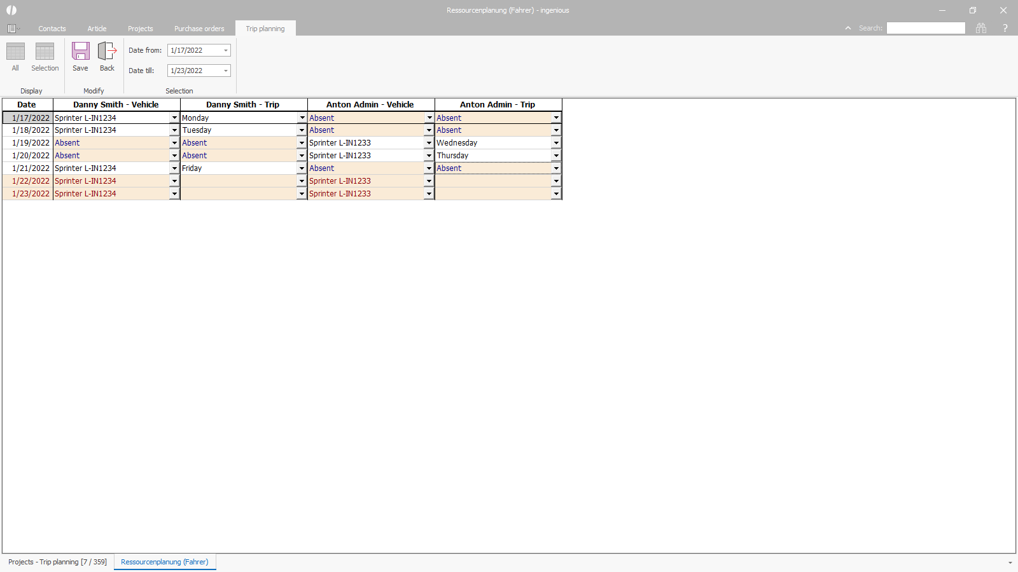This screenshot has width=1018, height=572.
Task: Show All entries via the All icon
Action: coord(15,51)
